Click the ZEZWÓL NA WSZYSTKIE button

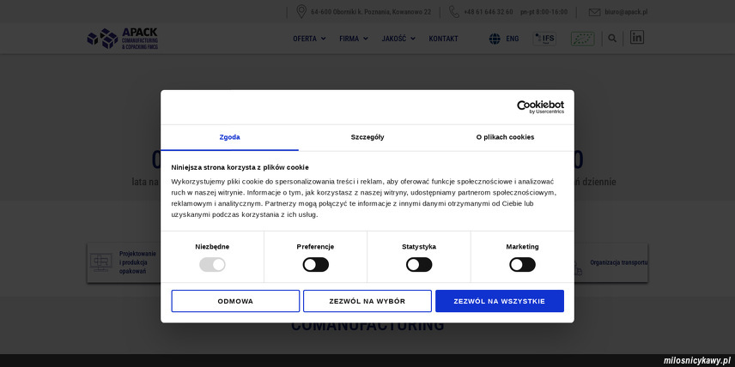tap(500, 301)
